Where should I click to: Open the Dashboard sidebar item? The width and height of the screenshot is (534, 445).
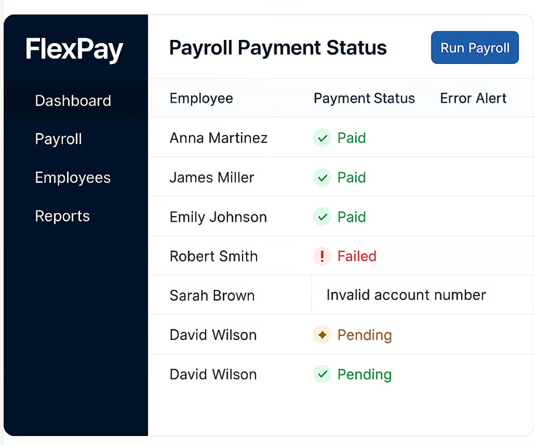pyautogui.click(x=73, y=100)
